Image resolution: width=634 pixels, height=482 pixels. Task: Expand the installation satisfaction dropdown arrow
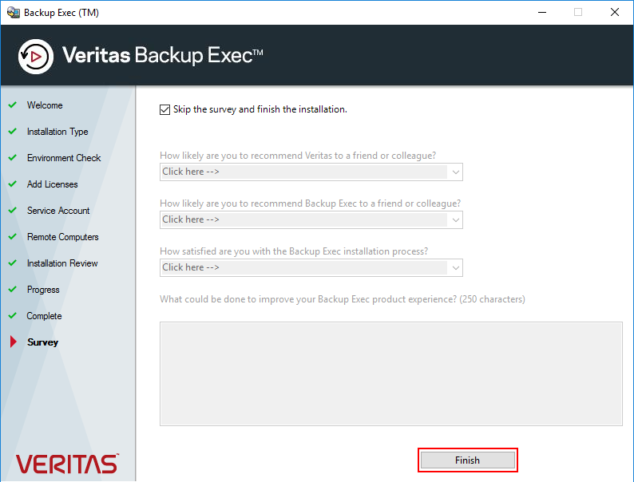pyautogui.click(x=456, y=268)
